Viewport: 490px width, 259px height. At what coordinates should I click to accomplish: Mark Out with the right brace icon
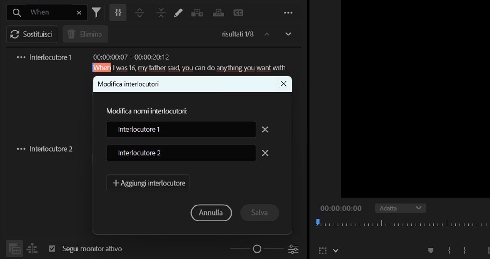point(465,250)
